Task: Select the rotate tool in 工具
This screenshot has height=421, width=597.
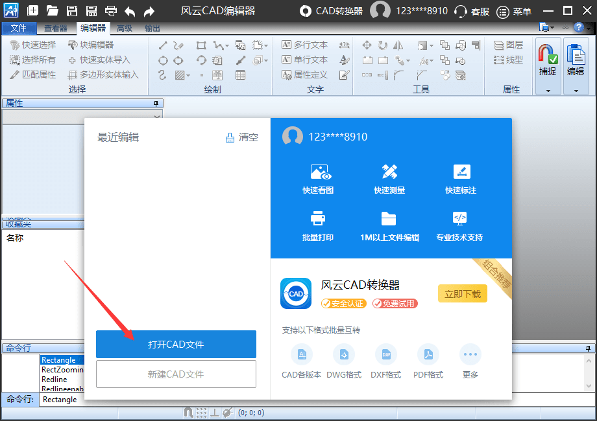Action: pyautogui.click(x=383, y=45)
